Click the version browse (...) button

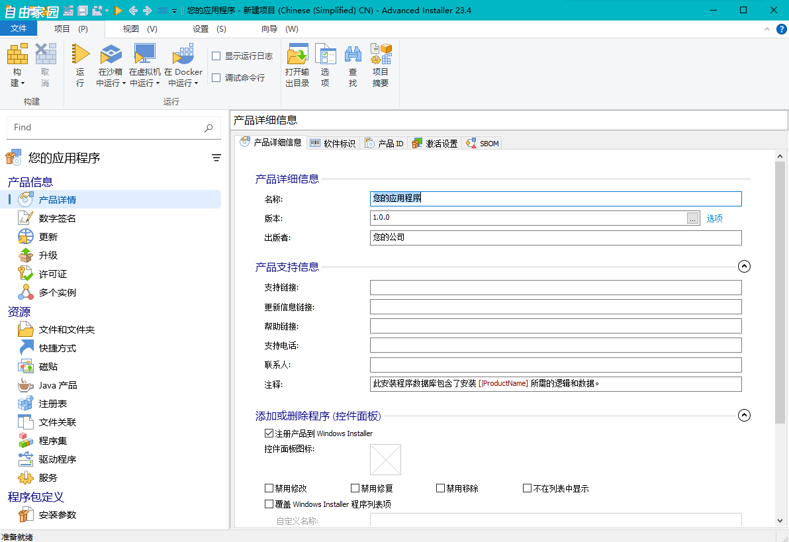pyautogui.click(x=692, y=218)
